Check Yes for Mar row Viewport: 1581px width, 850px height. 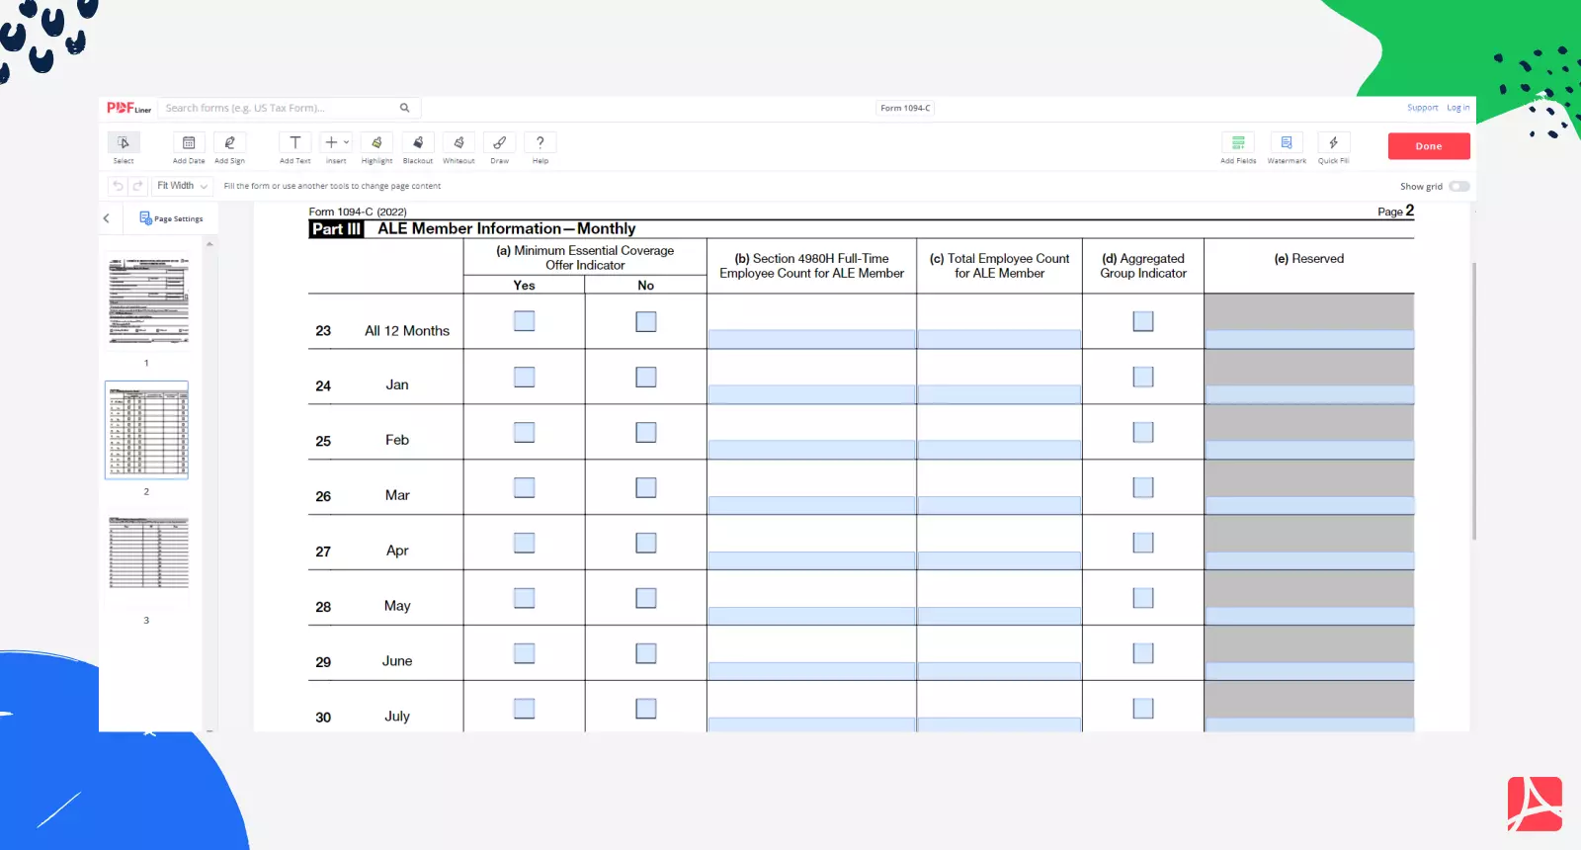[525, 487]
